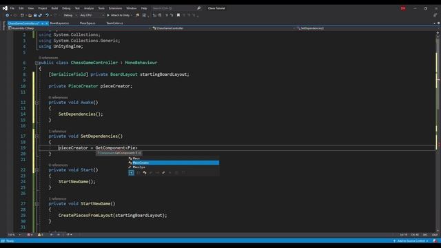Click the Save toolbar icon
441x248 pixels.
click(x=35, y=15)
